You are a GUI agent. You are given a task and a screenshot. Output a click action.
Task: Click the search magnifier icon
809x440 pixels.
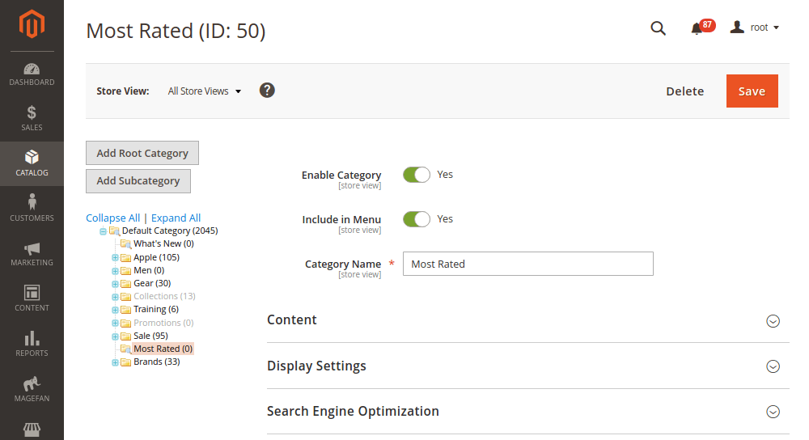[658, 28]
